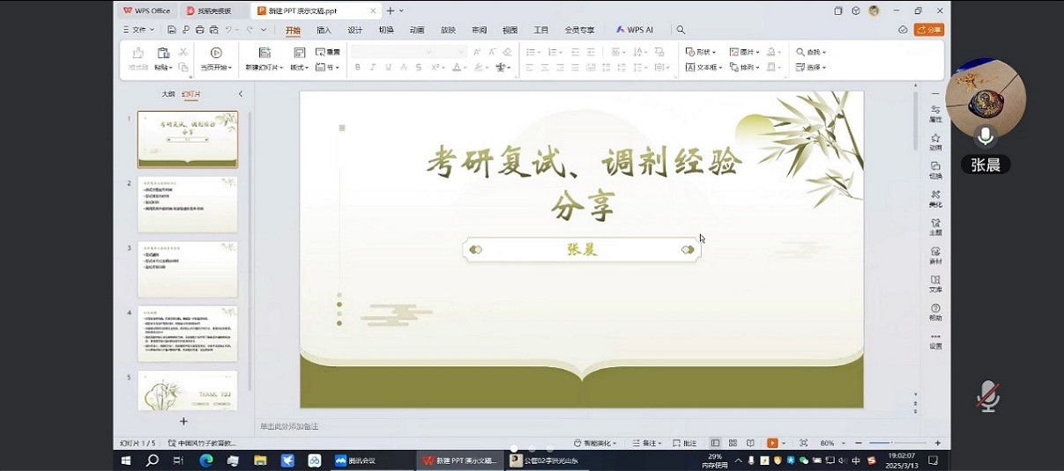Switch to the 插入 insert ribbon tab
The width and height of the screenshot is (1064, 471).
point(324,30)
